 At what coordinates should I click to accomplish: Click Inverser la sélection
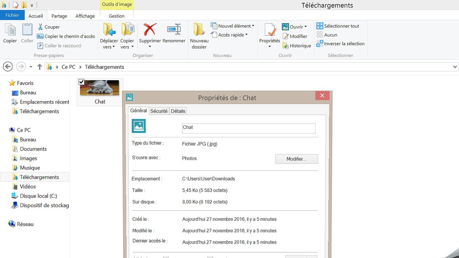(340, 44)
